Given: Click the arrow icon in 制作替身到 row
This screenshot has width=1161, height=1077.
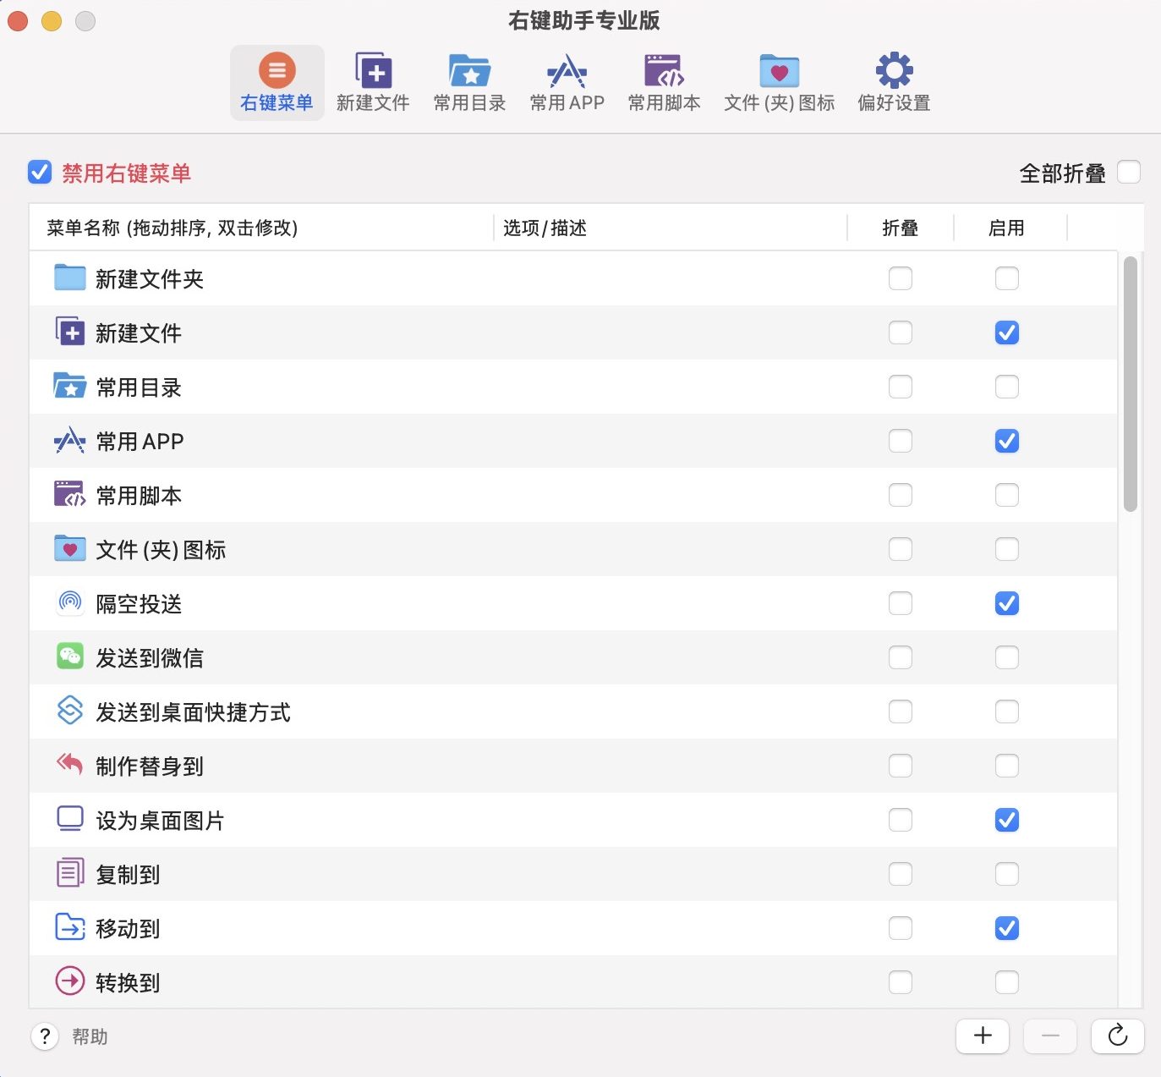Looking at the screenshot, I should point(70,764).
